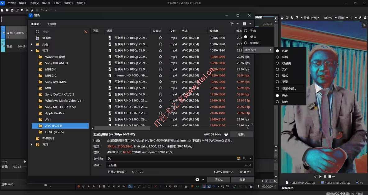Viewport: 368px width, 195px height.
Task: Open video FX icon in preview toolbar
Action: tap(292, 18)
